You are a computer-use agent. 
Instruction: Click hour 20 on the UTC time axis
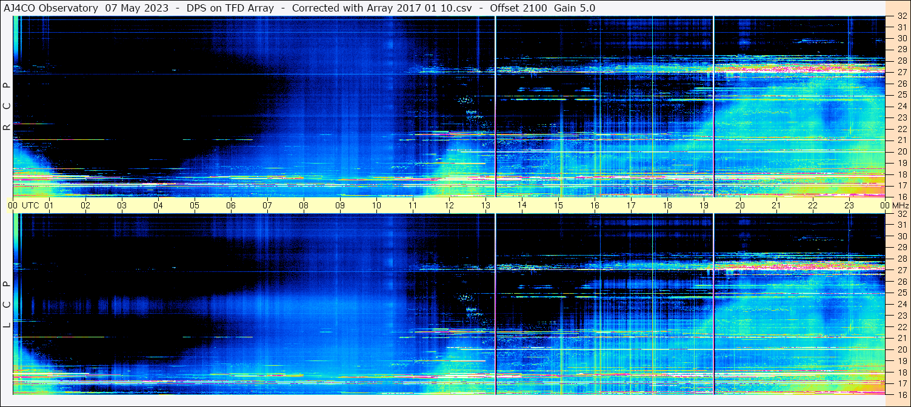740,205
